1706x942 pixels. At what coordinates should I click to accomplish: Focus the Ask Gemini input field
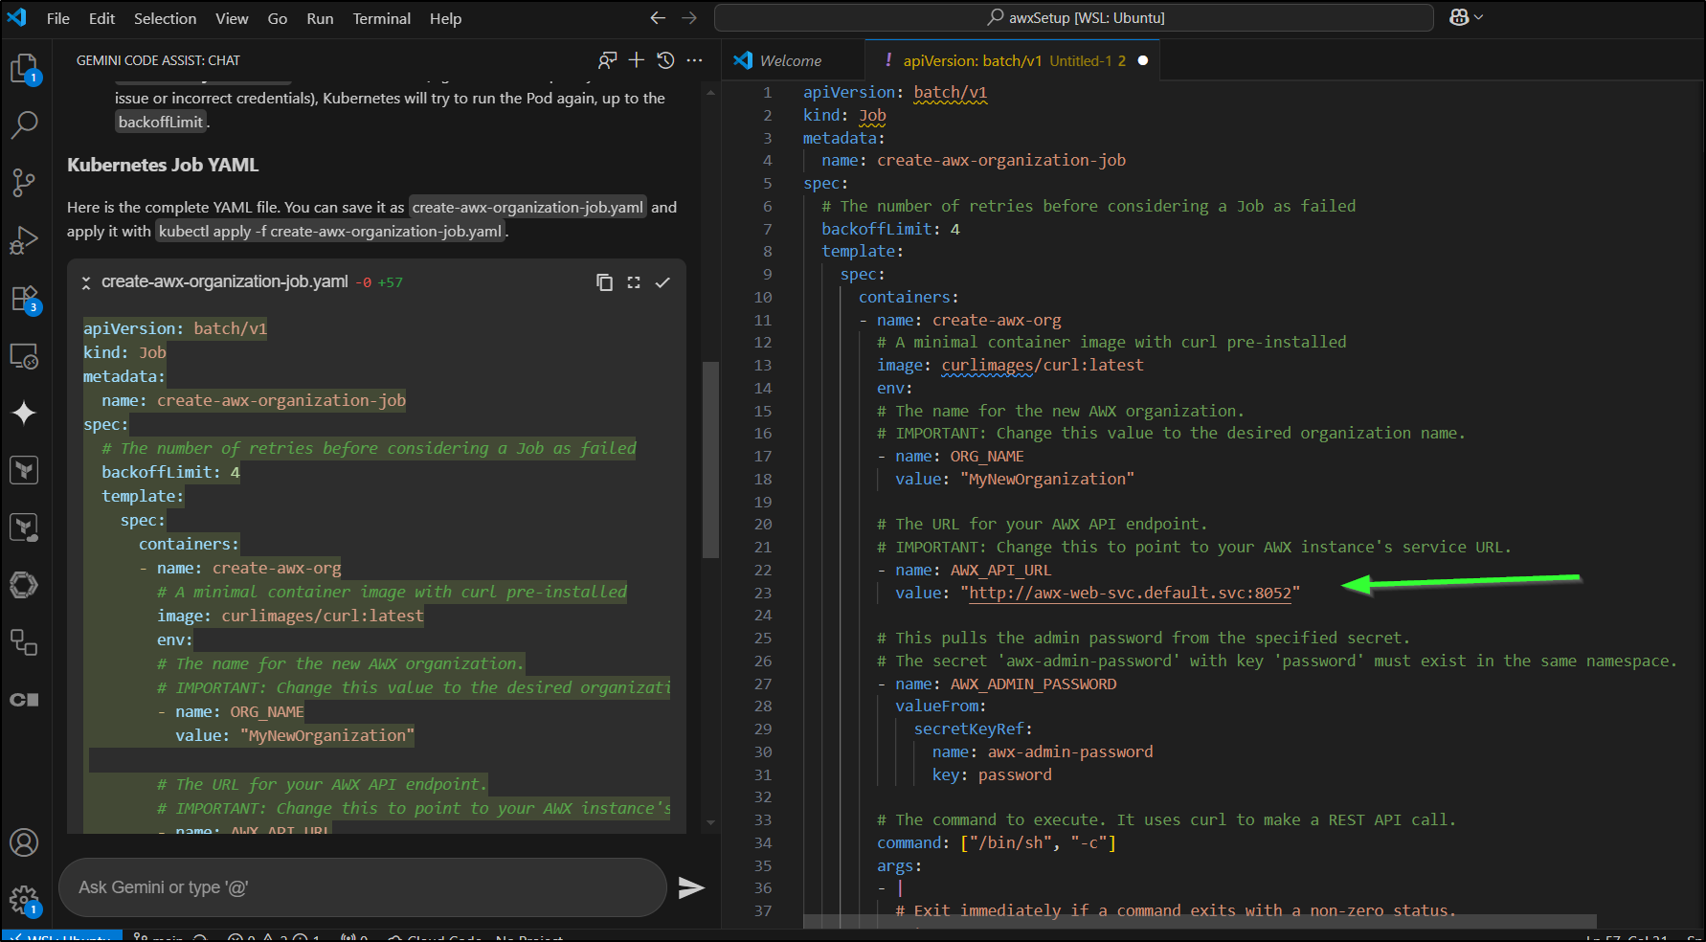pos(362,887)
